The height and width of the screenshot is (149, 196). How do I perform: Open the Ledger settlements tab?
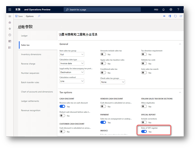point(38,101)
